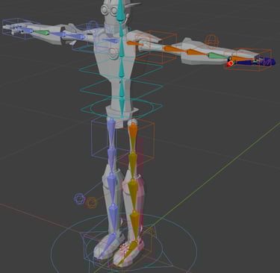Select the orange shoulder bone next to the chest
Screen dimensions: 280x273
(x=134, y=44)
